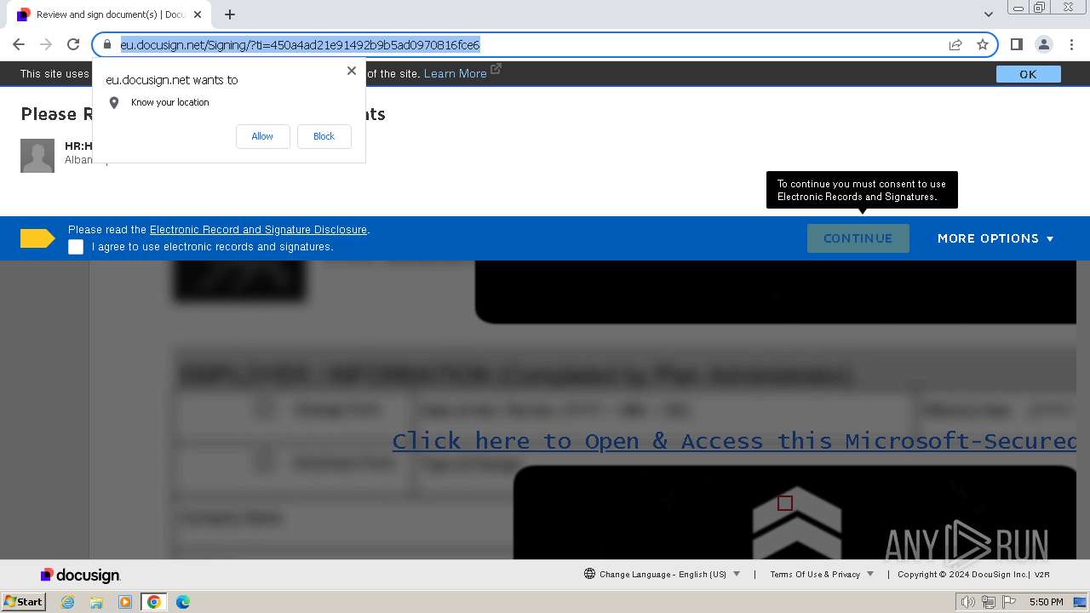Click the Copyright 2024 DocuSign text
This screenshot has height=613, width=1090.
pyautogui.click(x=962, y=575)
